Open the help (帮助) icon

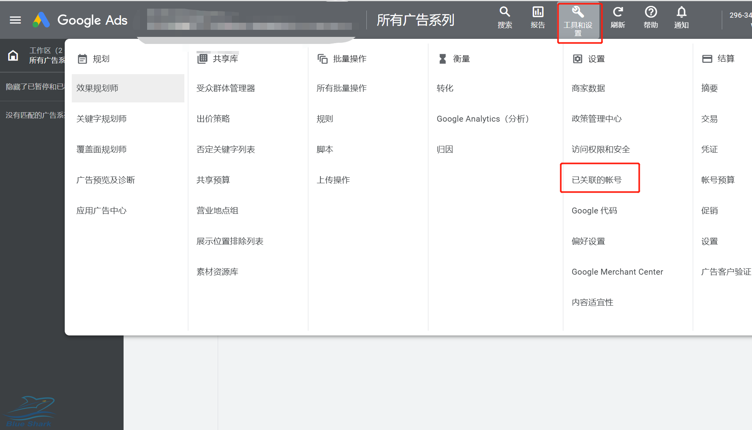(651, 18)
